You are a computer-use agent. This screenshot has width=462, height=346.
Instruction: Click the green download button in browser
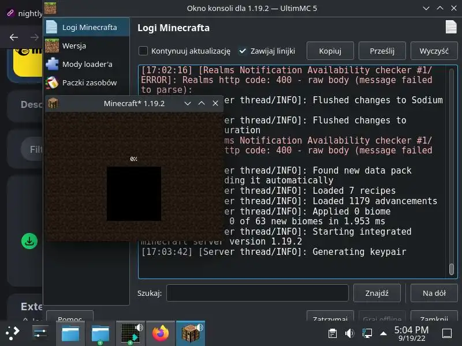click(x=29, y=241)
